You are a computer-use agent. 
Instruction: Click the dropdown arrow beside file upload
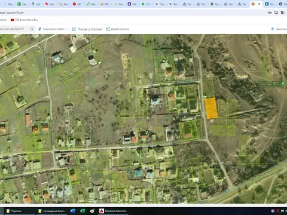click(x=66, y=29)
